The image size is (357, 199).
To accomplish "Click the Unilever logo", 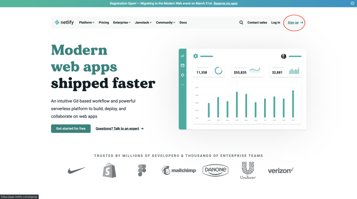I will point(248,170).
